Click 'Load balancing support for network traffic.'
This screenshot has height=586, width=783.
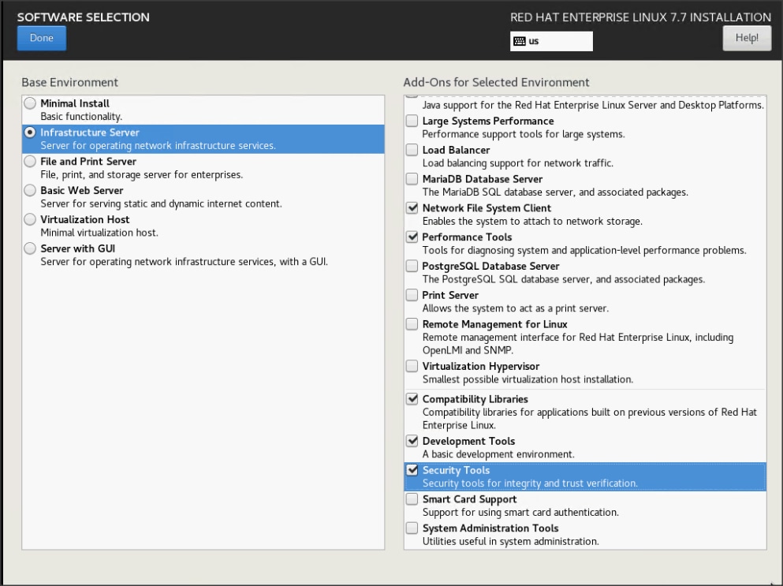[518, 162]
